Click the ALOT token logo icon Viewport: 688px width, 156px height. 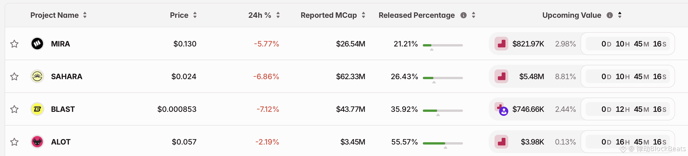[37, 142]
